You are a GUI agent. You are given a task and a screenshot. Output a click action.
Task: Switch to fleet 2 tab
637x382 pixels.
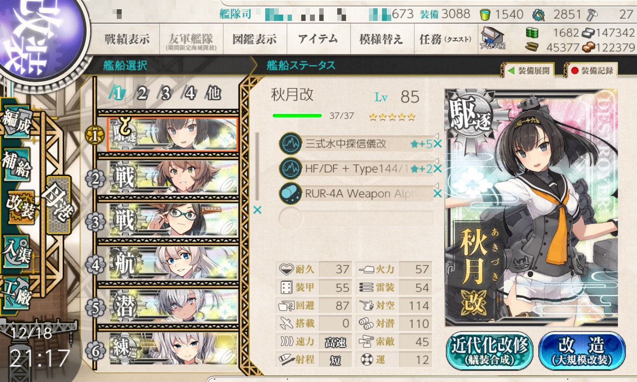(x=142, y=93)
